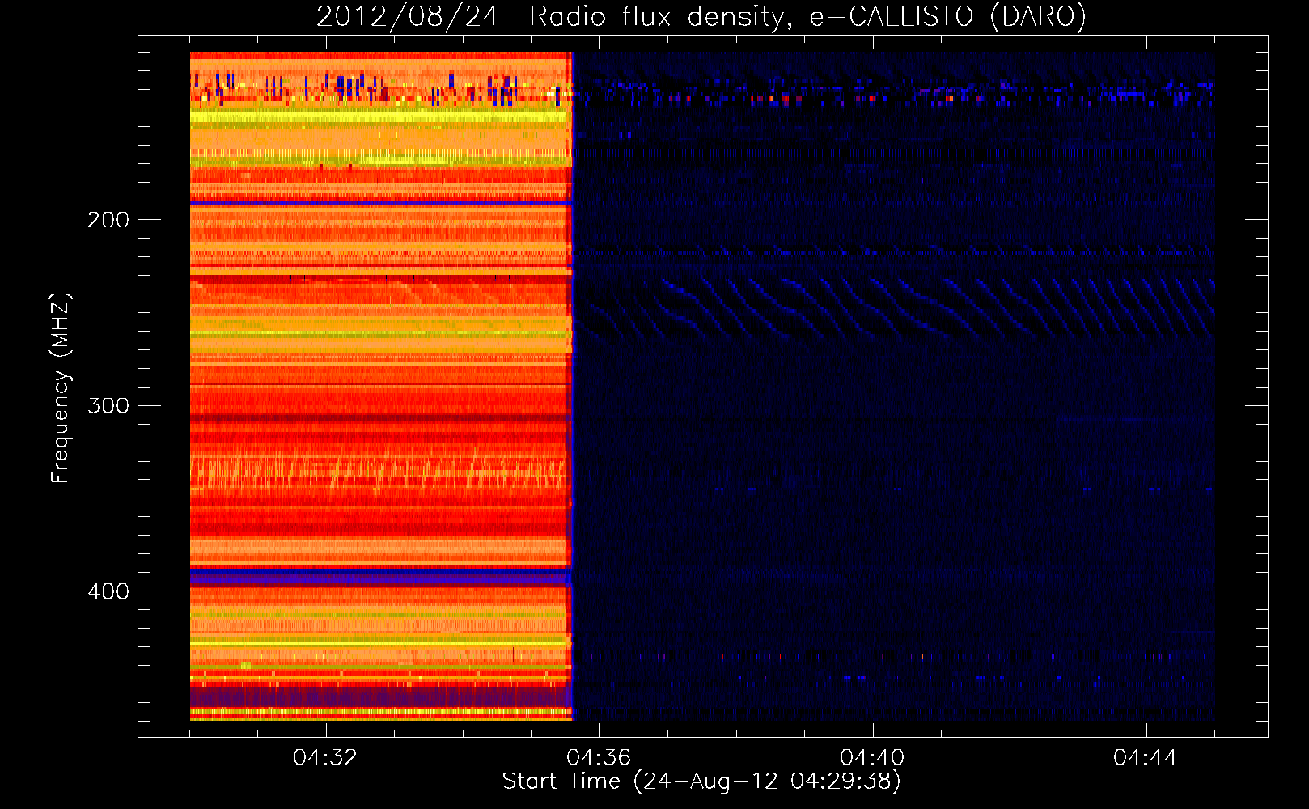The height and width of the screenshot is (809, 1309).
Task: Click the 'Start Time (24-Aug-12 04:29:38)' label
Action: coord(701,781)
